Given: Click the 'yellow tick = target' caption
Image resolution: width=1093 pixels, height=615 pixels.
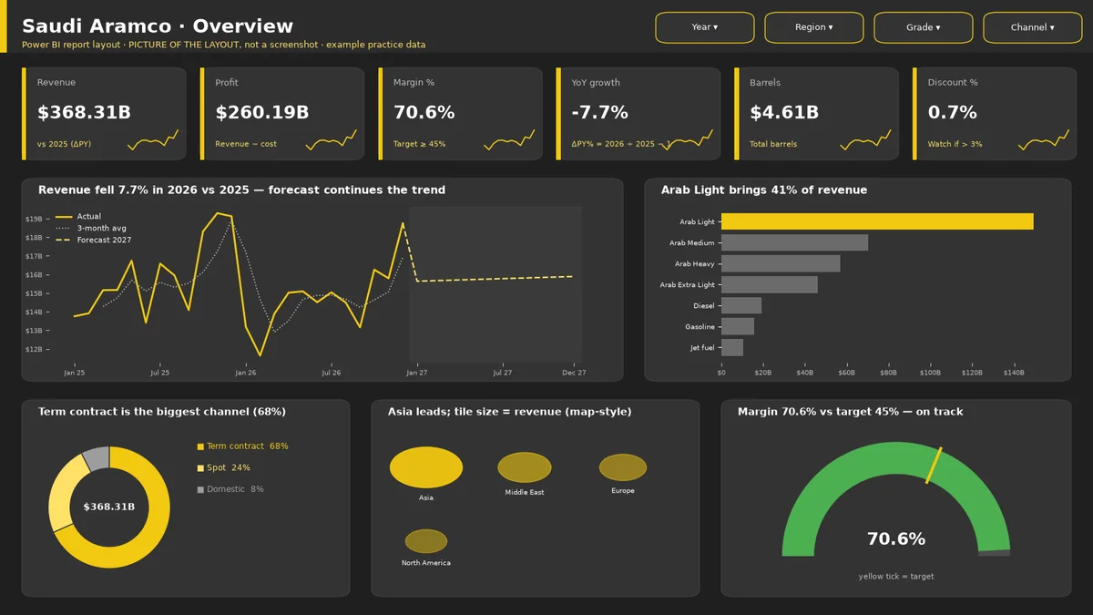Looking at the screenshot, I should pos(896,576).
